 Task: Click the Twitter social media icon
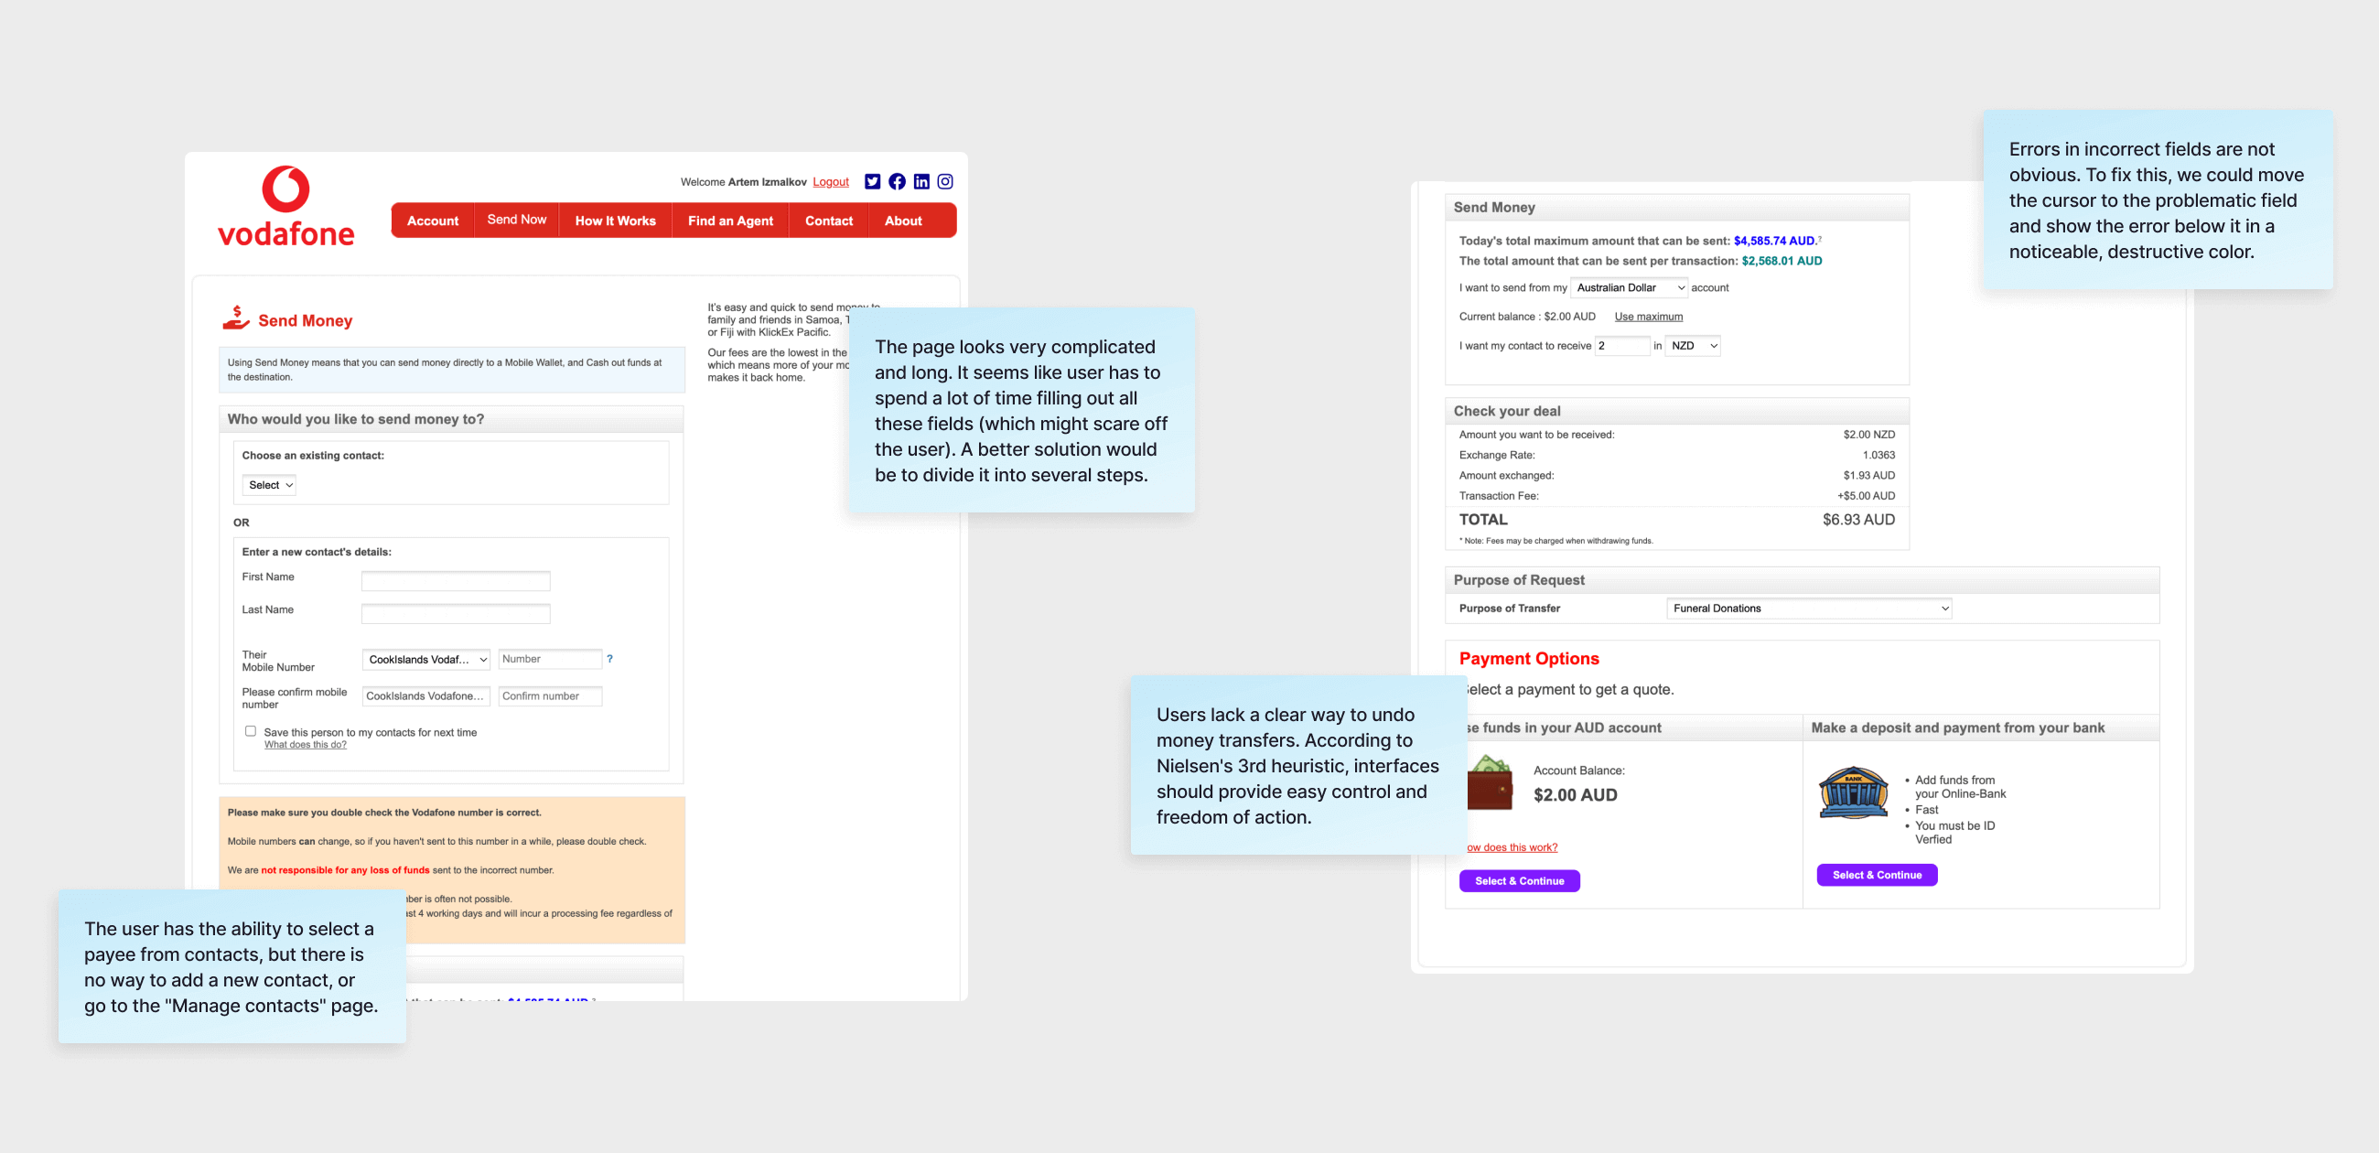[872, 182]
